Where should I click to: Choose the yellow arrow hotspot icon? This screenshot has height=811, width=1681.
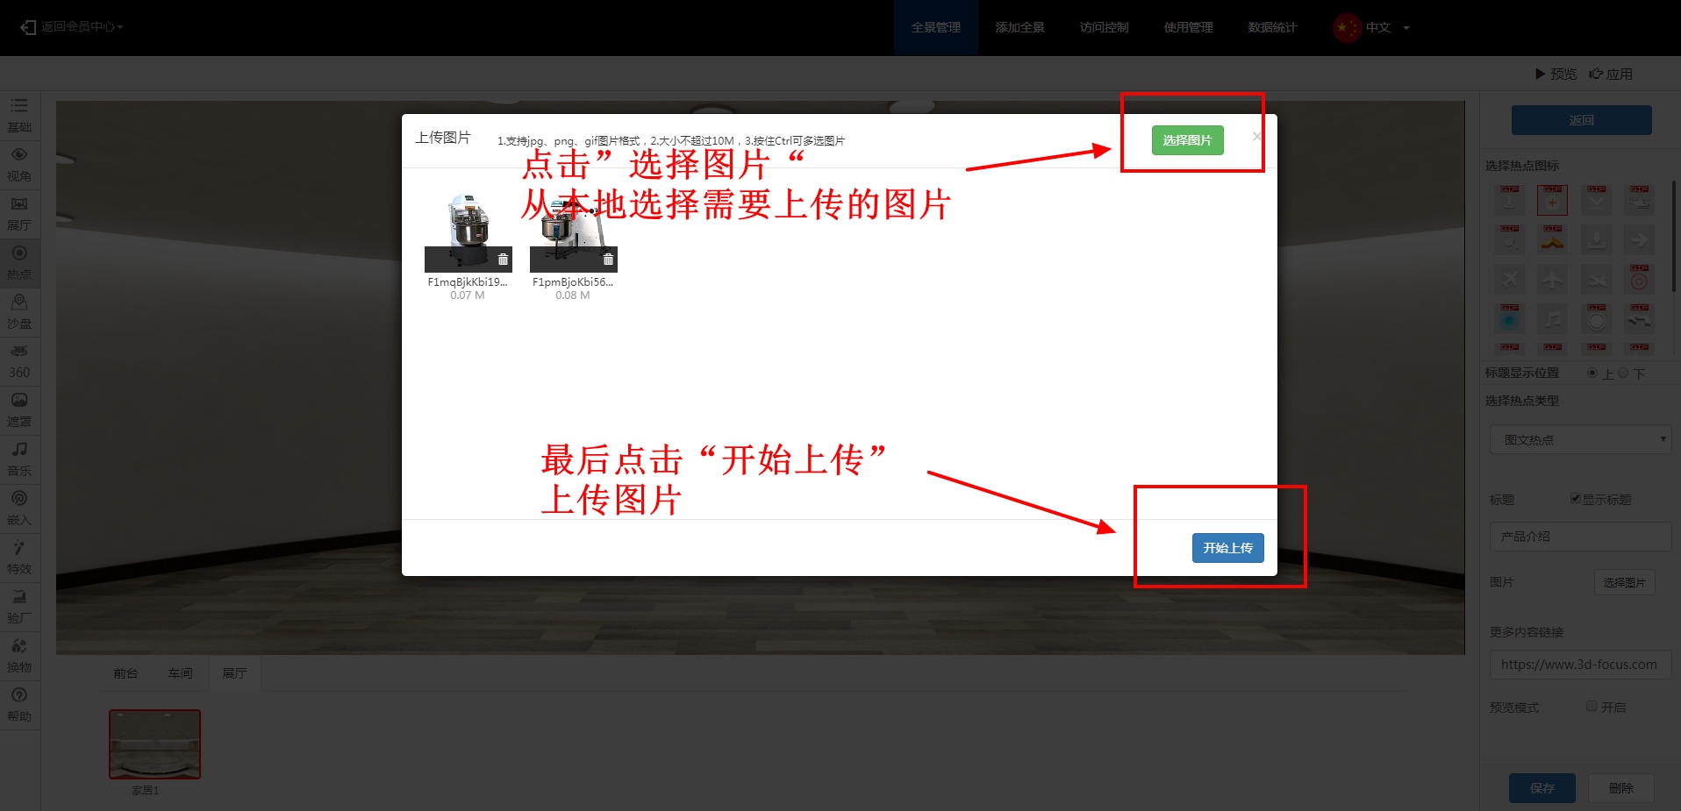pyautogui.click(x=1552, y=239)
